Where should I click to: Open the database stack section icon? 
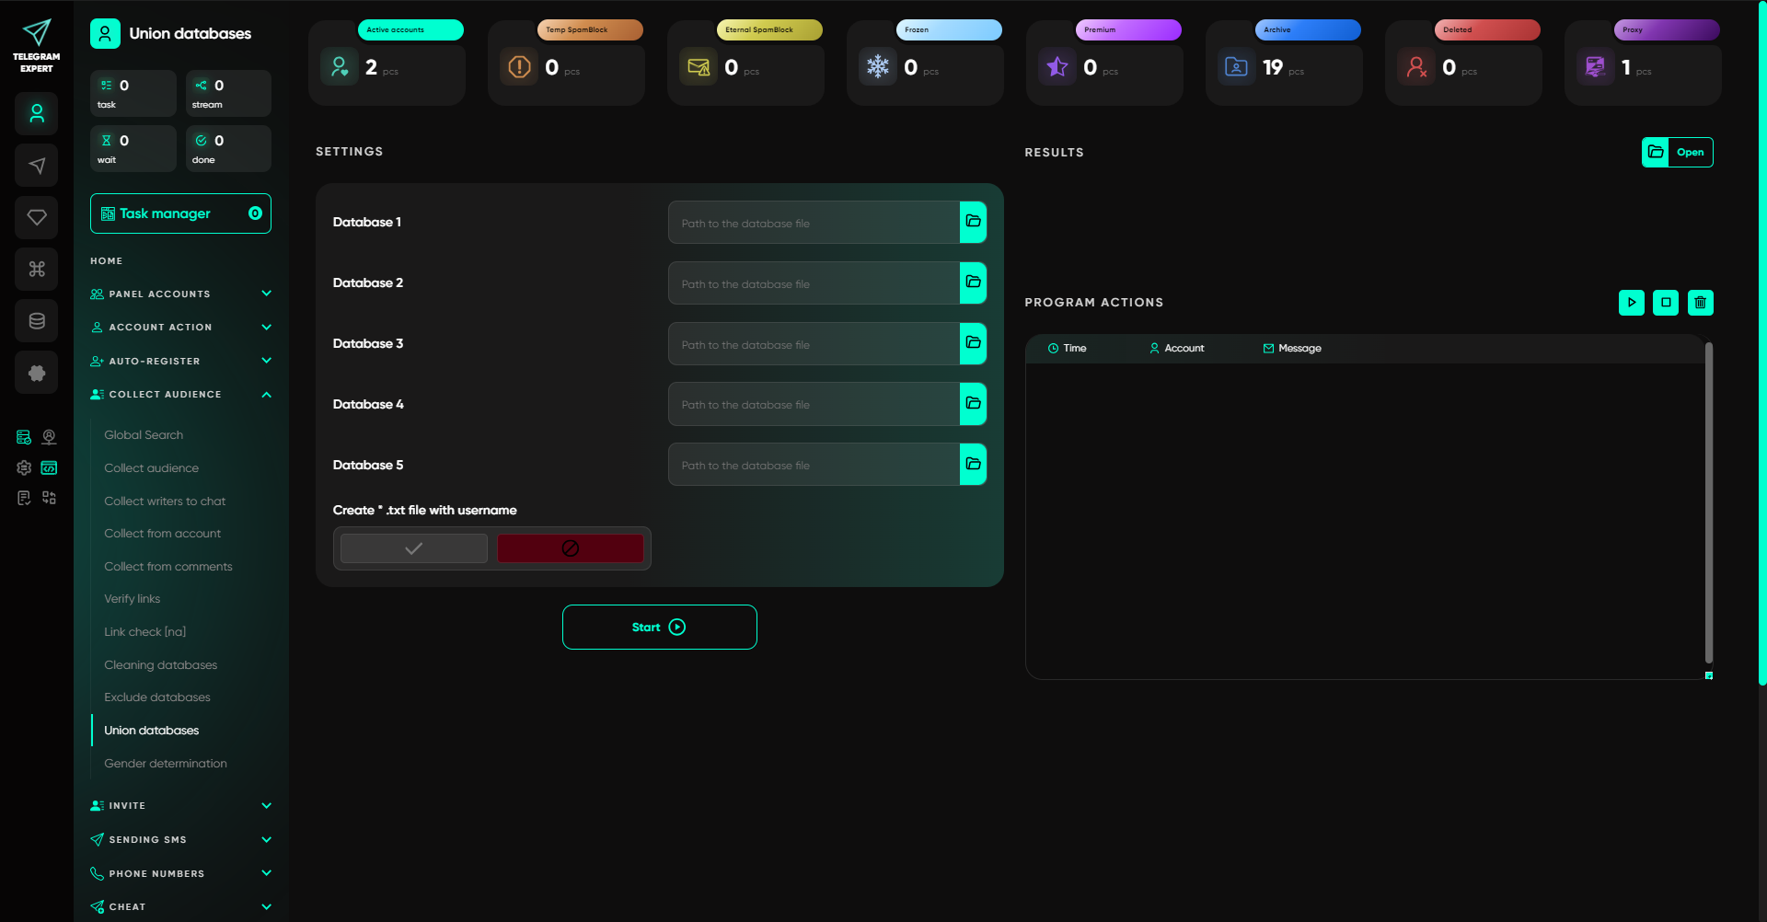pos(37,320)
